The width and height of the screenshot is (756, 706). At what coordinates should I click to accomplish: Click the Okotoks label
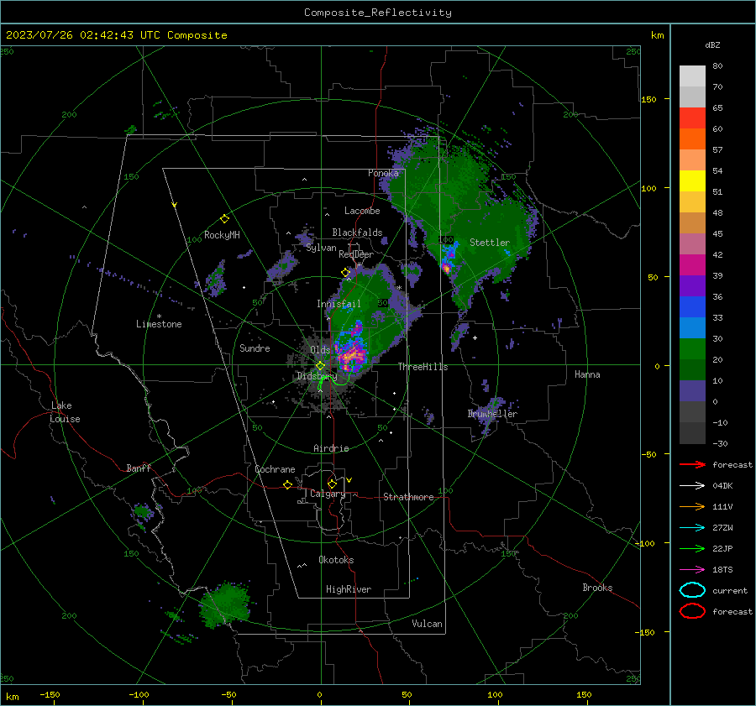(336, 560)
